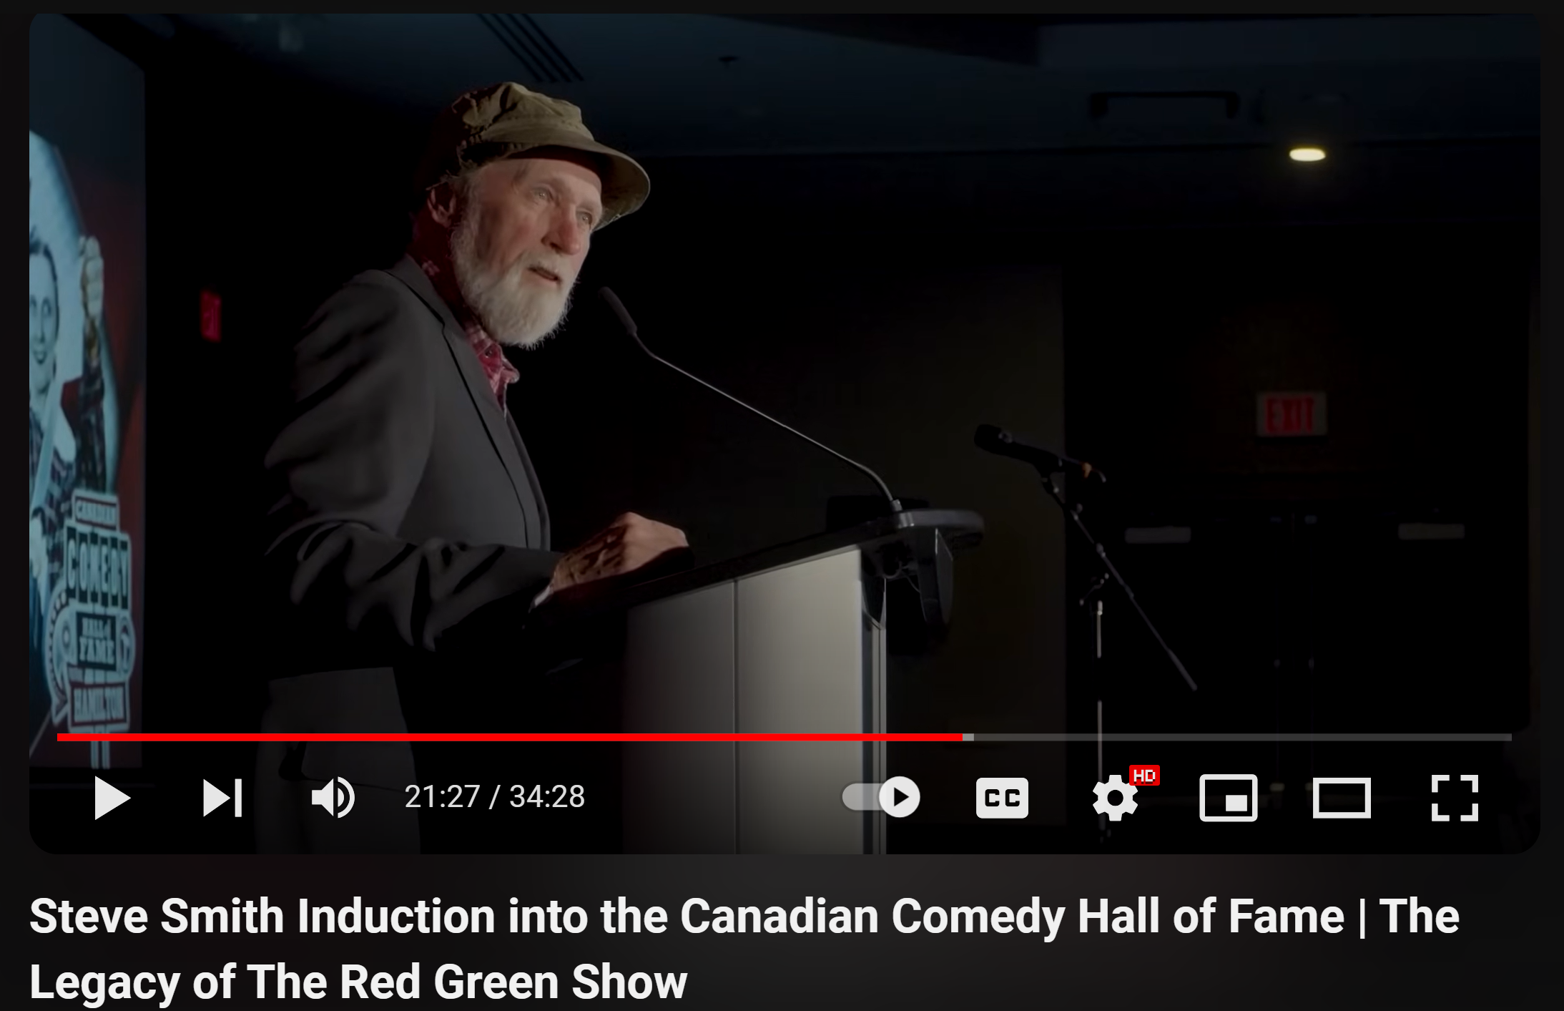Seek back within the red played portion
The height and width of the screenshot is (1011, 1564).
click(509, 737)
